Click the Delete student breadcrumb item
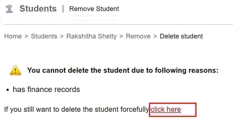The image size is (233, 123). (x=181, y=36)
